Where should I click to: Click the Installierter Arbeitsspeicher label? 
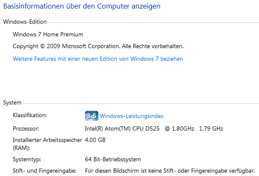47,140
